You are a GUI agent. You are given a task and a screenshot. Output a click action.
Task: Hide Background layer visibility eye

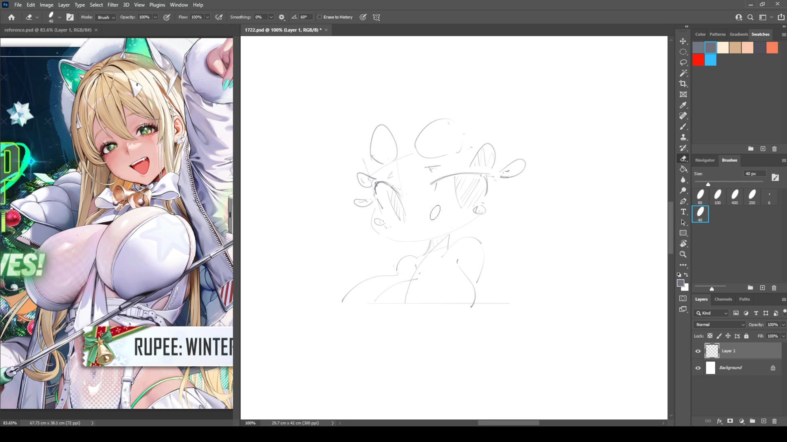(x=698, y=368)
